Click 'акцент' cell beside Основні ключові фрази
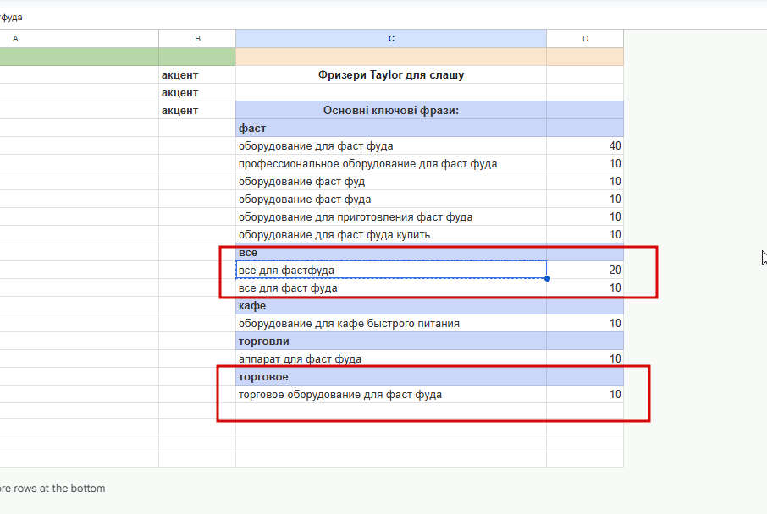767x514 pixels. [x=197, y=111]
